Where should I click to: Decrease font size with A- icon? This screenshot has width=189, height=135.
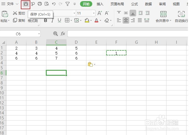pos(107,13)
